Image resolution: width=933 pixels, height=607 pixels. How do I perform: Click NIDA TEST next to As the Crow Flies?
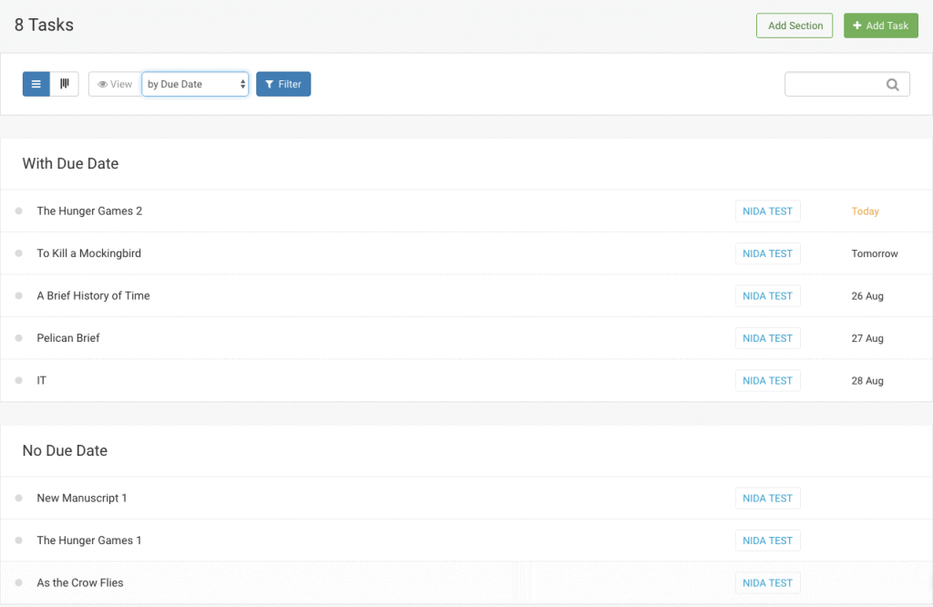(767, 582)
